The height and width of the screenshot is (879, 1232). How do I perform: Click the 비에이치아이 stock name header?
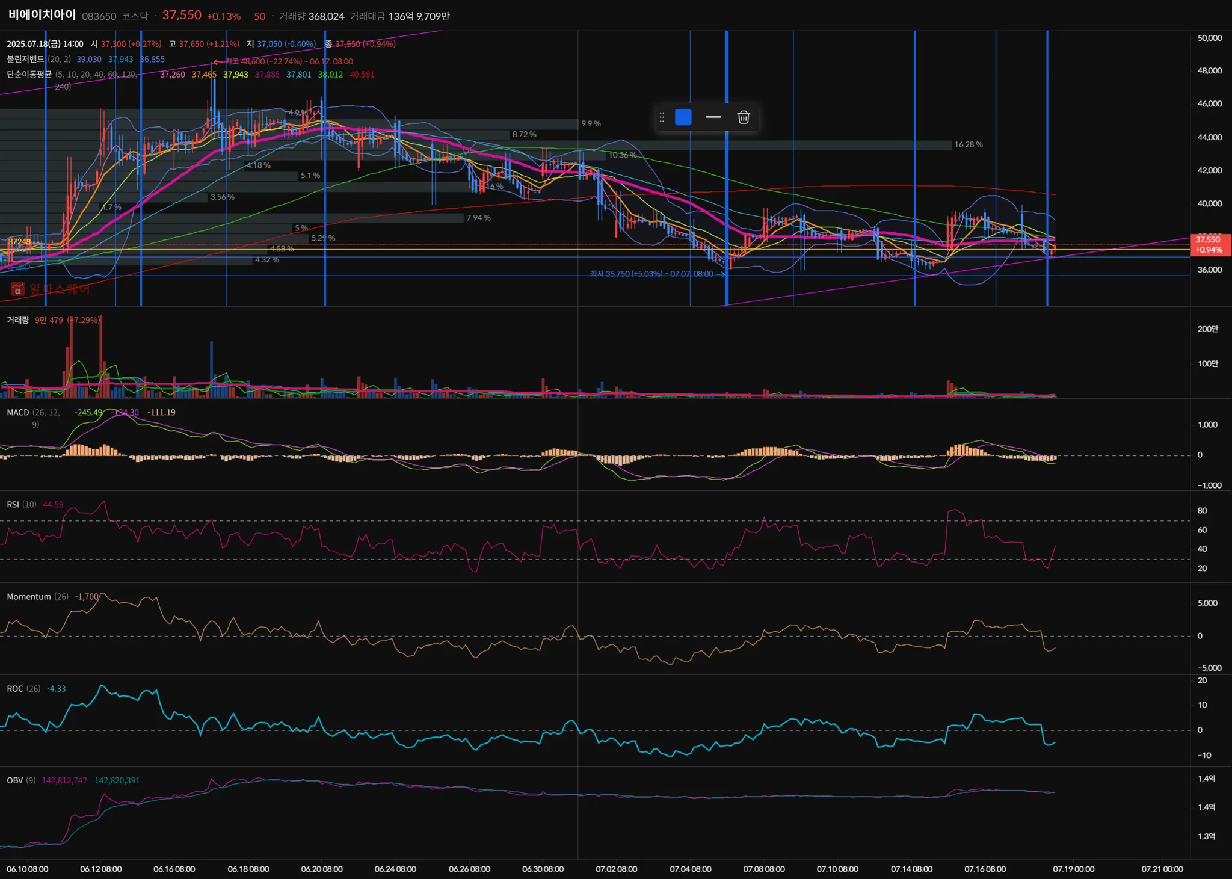(42, 15)
